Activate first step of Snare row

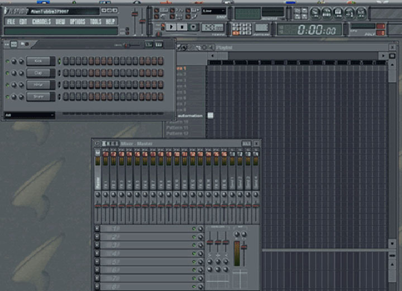66,97
